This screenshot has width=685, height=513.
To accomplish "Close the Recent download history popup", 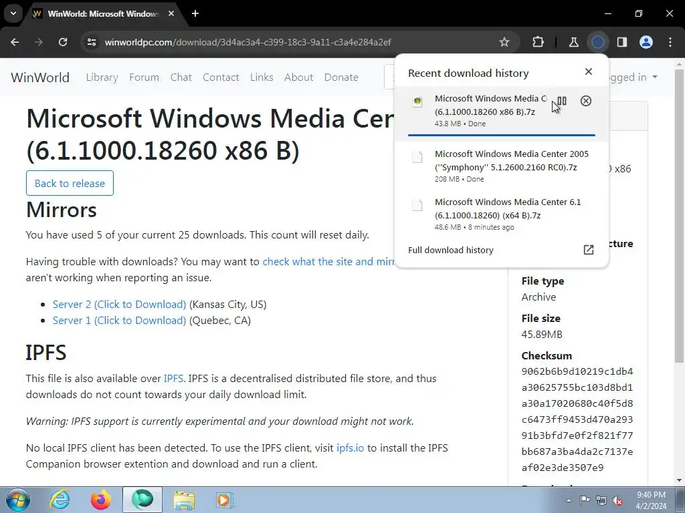I will [x=589, y=71].
